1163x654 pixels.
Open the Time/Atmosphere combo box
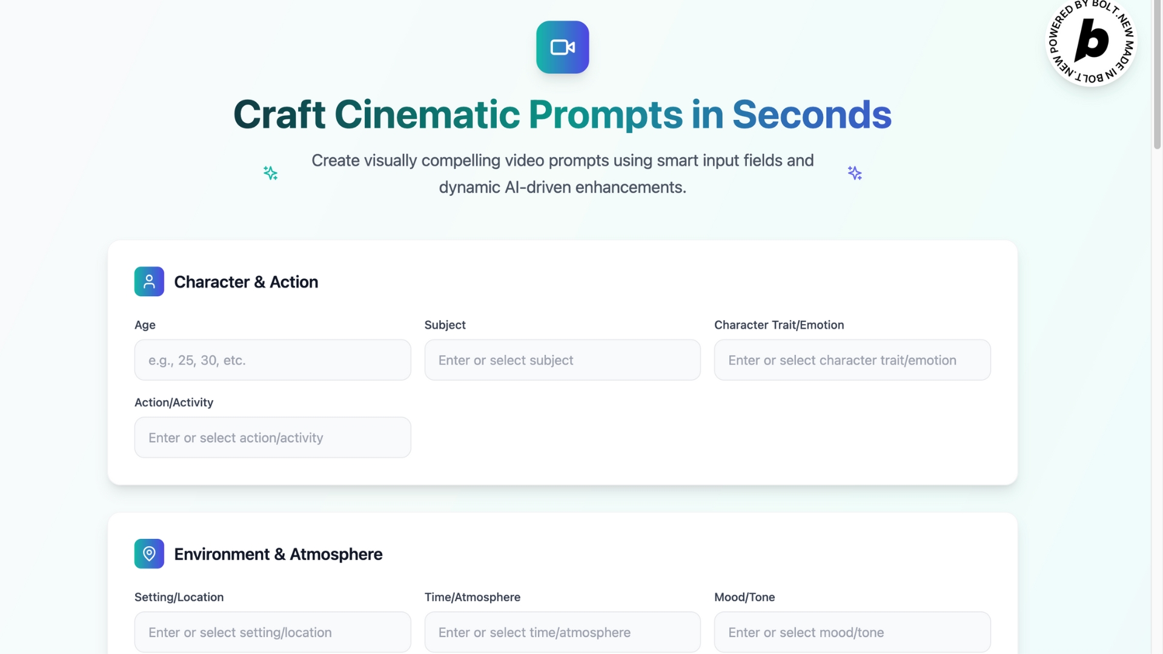click(x=562, y=632)
